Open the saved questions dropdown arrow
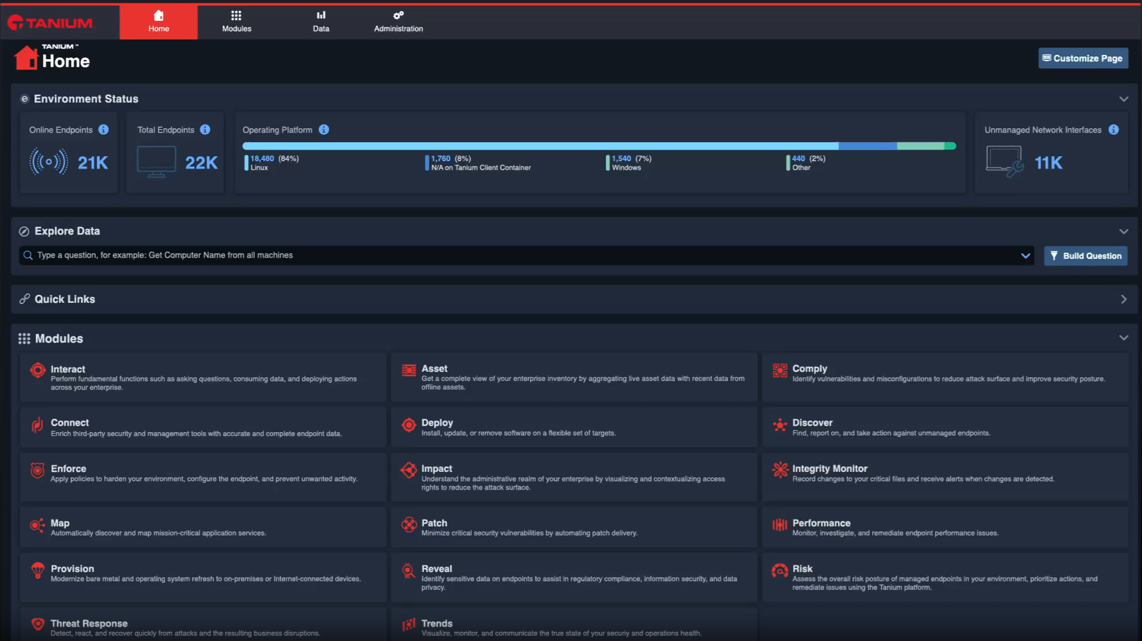This screenshot has width=1142, height=641. click(x=1025, y=256)
